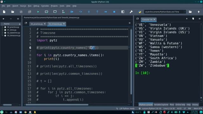Viewport: 203px width, 114px height.
Task: Click the editor horizontal scrollbar
Action: pos(57,105)
